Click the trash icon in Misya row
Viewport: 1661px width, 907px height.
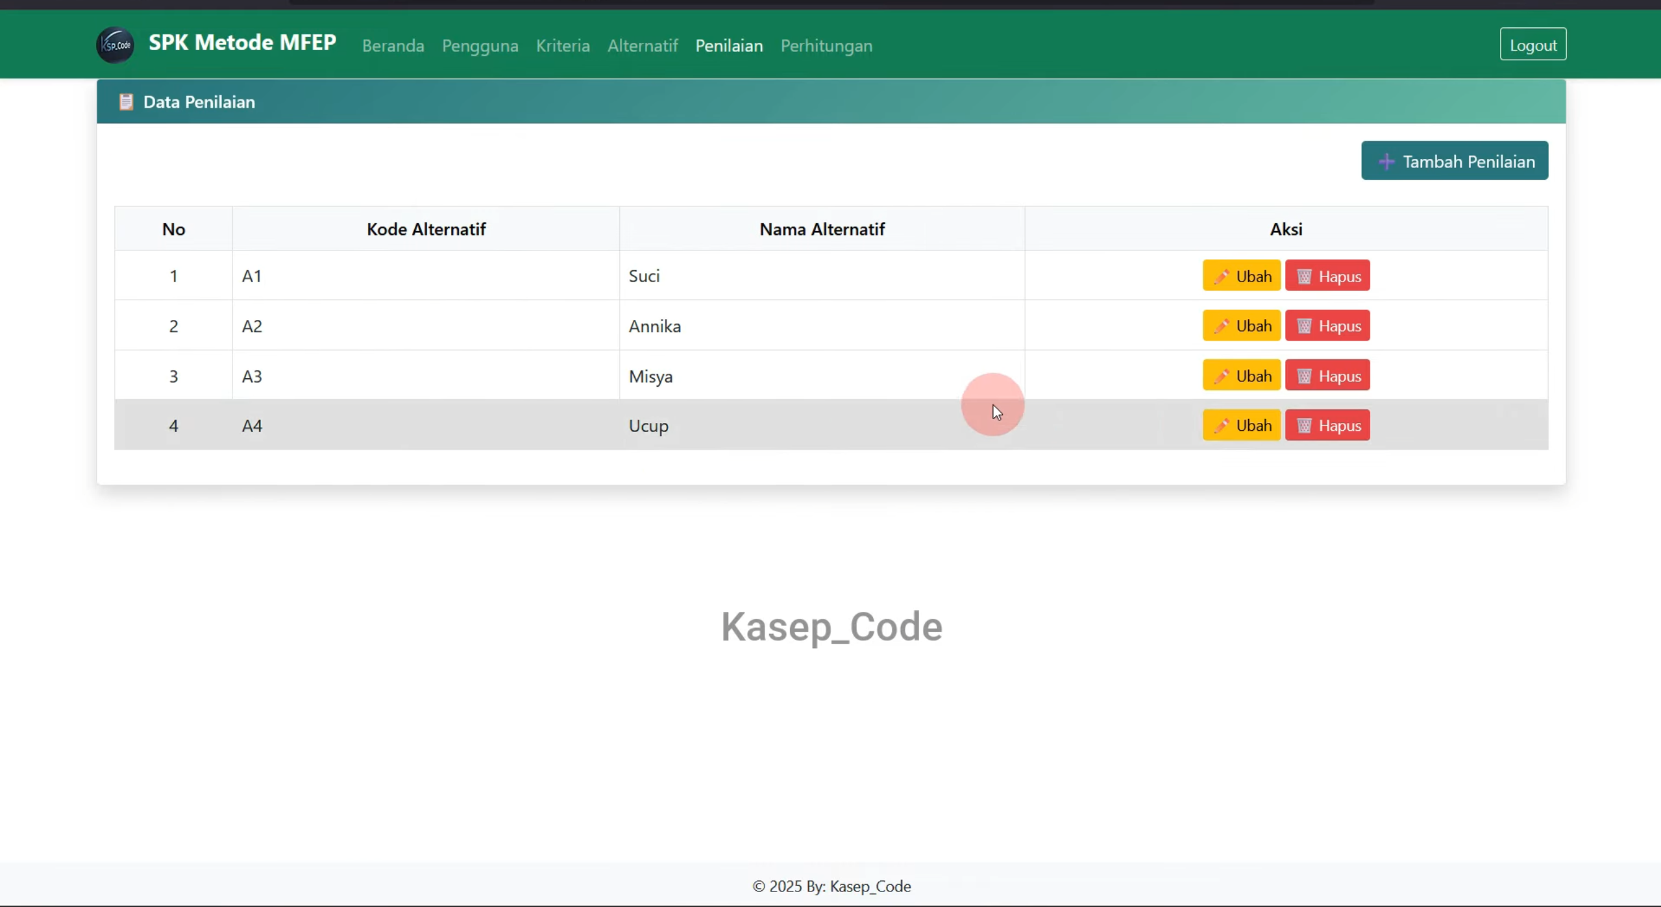coord(1304,376)
